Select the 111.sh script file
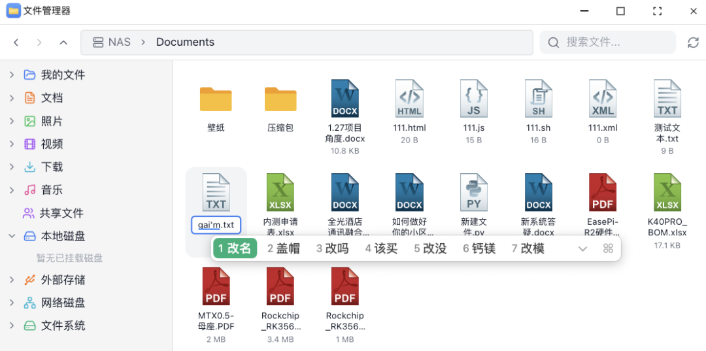Screen dimensions: 706x351 click(538, 99)
